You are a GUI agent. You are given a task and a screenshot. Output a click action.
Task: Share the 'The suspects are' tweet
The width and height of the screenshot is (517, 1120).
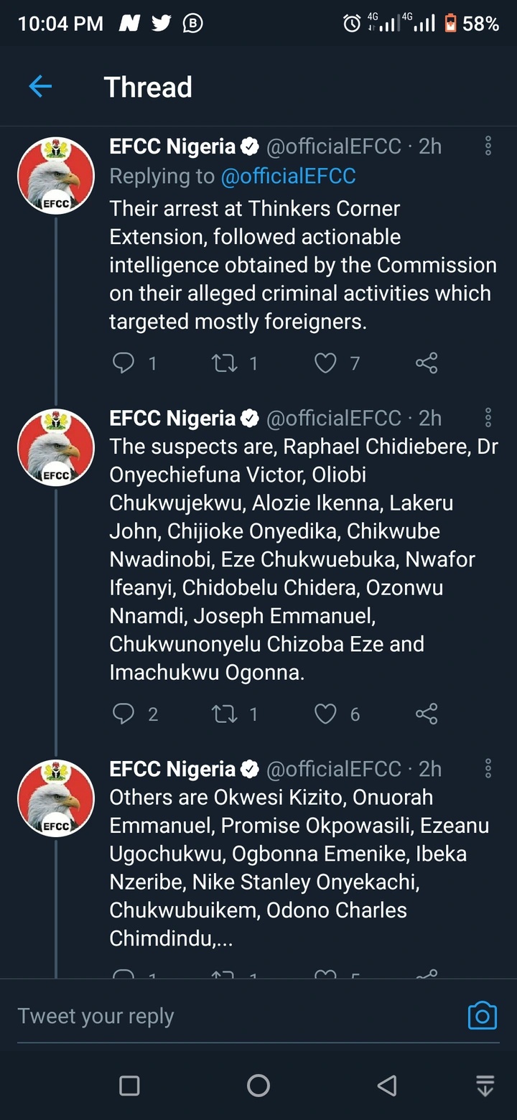tap(427, 714)
